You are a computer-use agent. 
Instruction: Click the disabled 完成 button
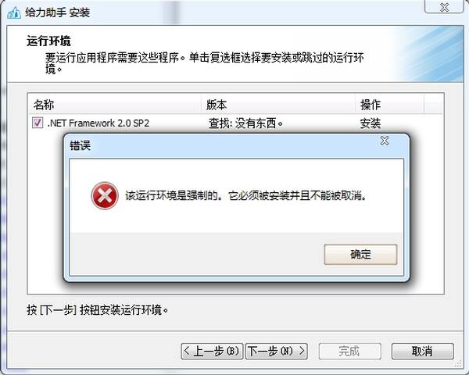pyautogui.click(x=349, y=351)
